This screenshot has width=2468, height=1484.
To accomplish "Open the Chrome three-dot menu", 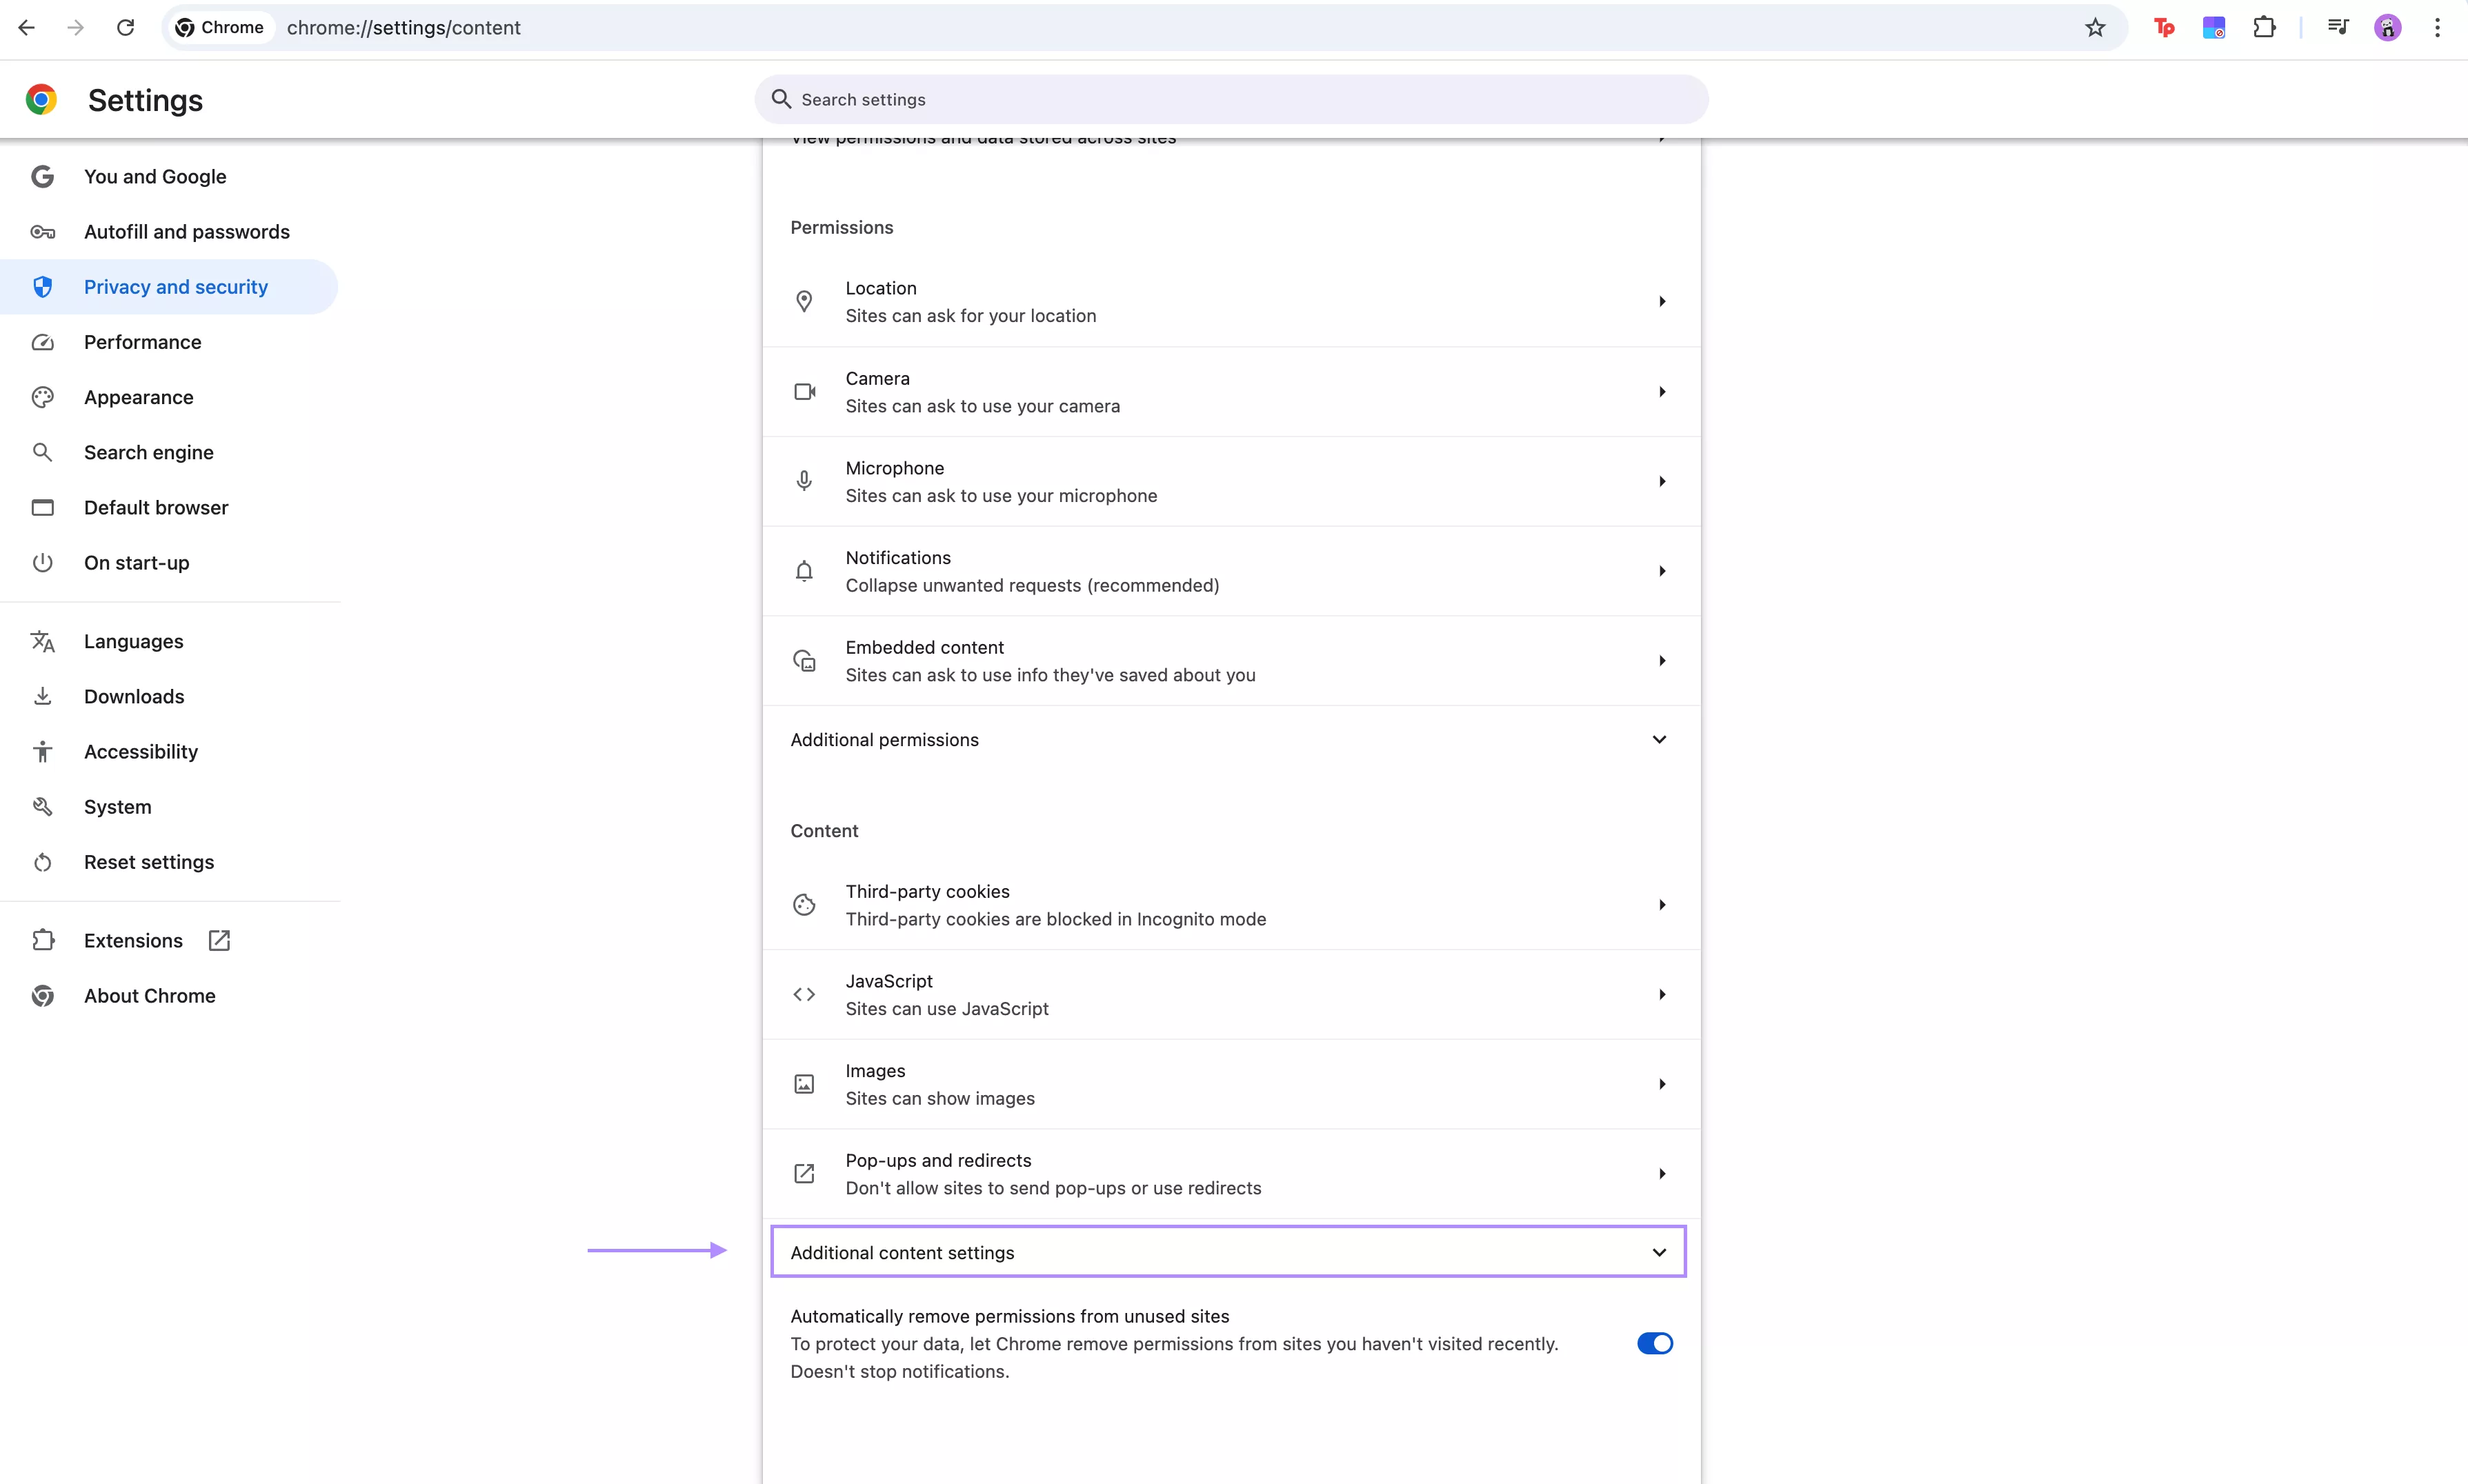I will click(x=2438, y=27).
